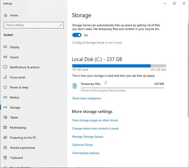Click the Storage drive icon in sidebar
189x168 pixels.
click(x=5, y=107)
